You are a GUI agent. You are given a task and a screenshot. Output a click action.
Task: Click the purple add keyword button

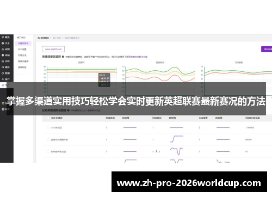click(267, 49)
